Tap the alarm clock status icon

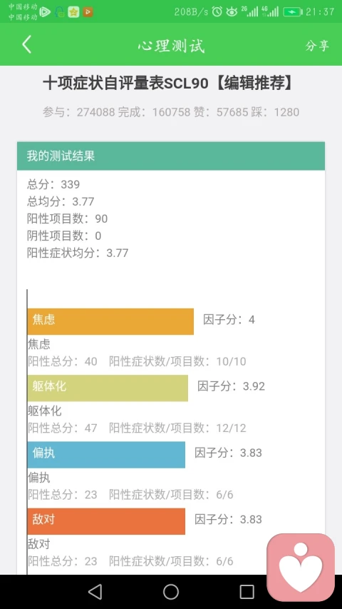(217, 11)
